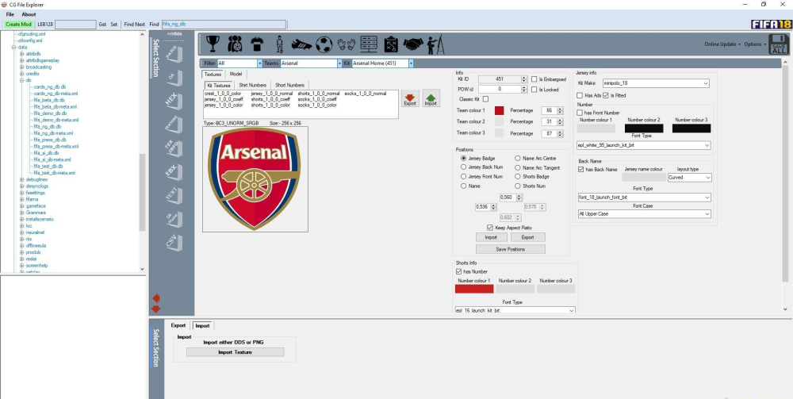
Task: Switch to the Model tab
Action: coord(236,75)
